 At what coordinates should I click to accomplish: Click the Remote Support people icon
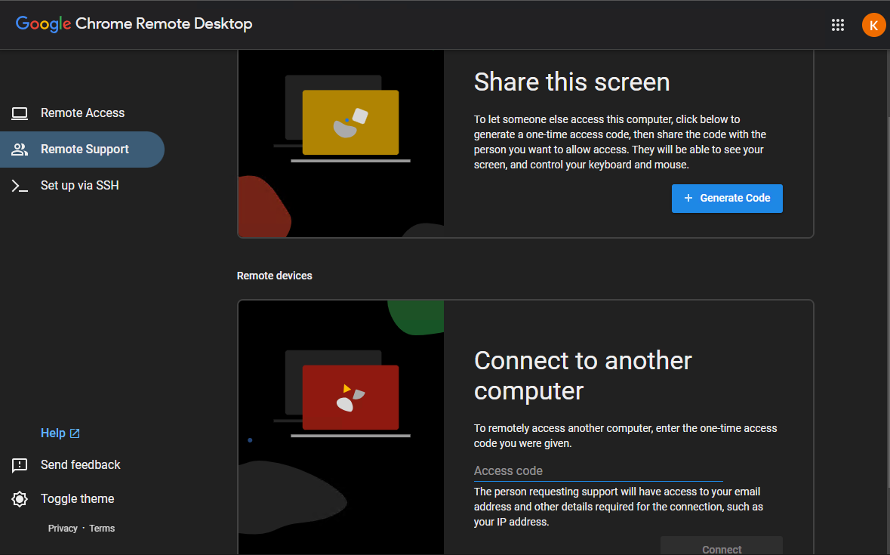[x=19, y=149]
